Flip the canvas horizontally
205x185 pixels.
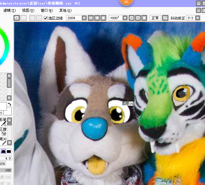165,18
